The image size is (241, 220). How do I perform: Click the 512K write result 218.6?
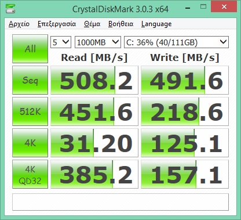pyautogui.click(x=185, y=111)
